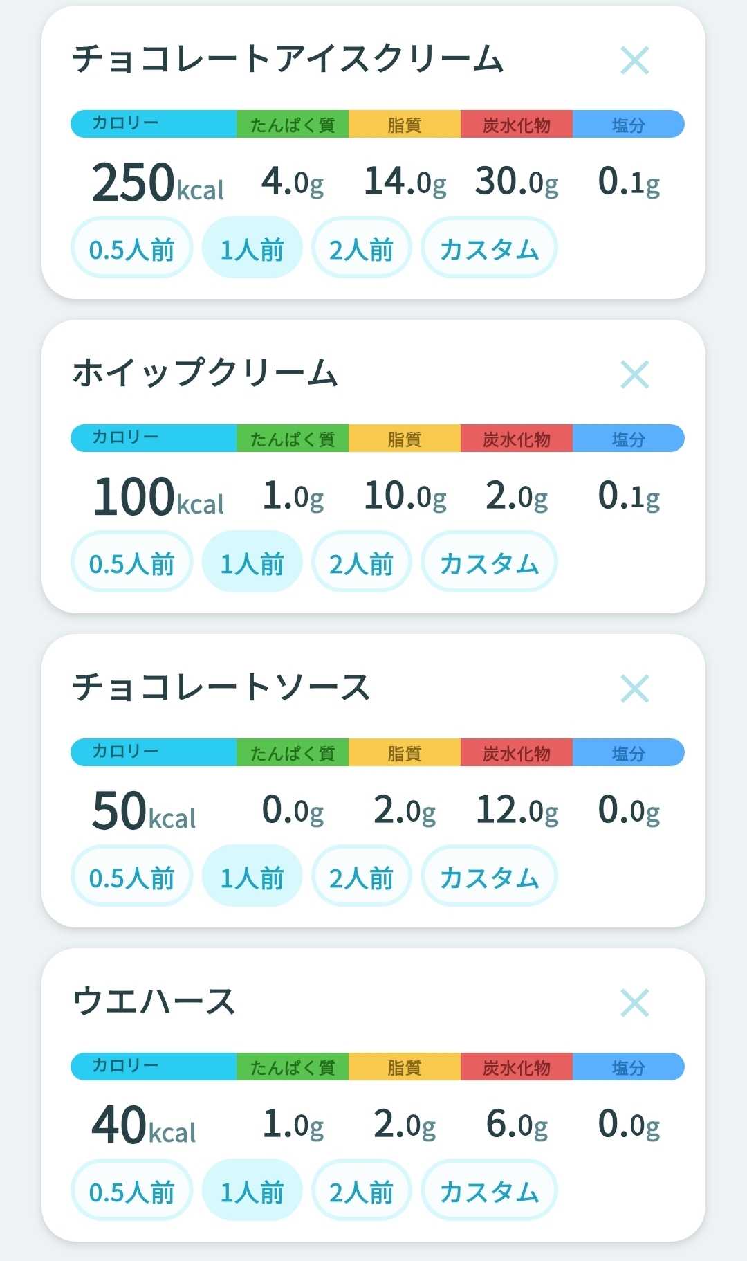
Task: Delete チョコレートソース entry via X icon
Action: pyautogui.click(x=634, y=689)
